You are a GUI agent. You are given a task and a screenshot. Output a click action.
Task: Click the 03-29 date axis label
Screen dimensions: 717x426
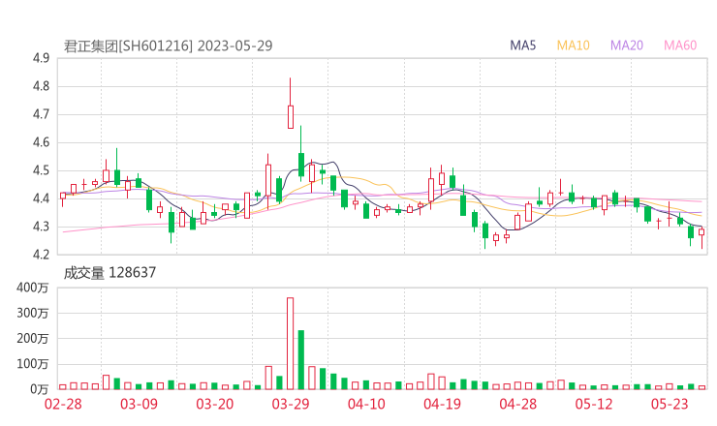tap(291, 404)
